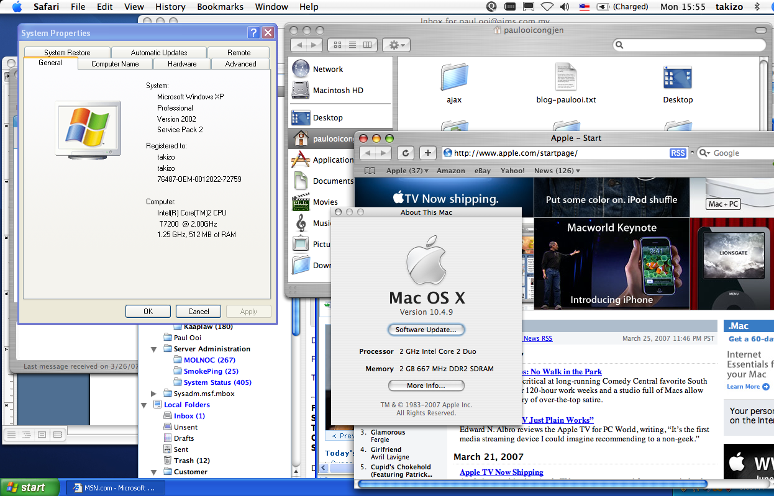Screen dimensions: 774x496
Task: Reload the page in Safari
Action: tap(406, 153)
